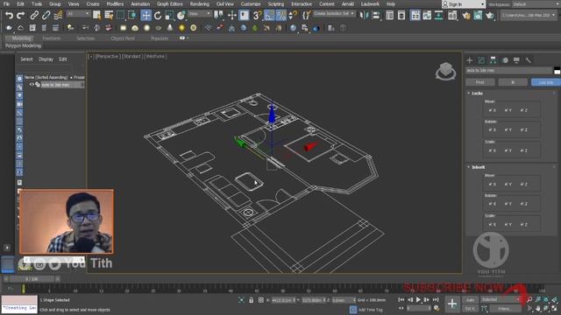561x315 pixels.
Task: Click the Pivot button in Hierarchy panel
Action: point(479,82)
